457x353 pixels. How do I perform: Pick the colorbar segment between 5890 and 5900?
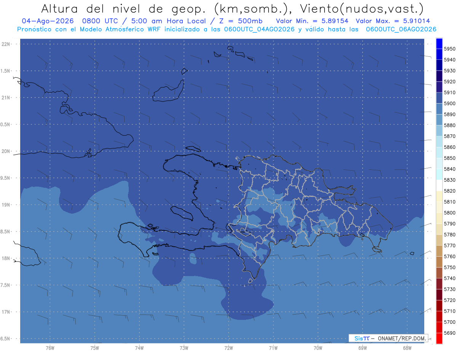point(439,109)
